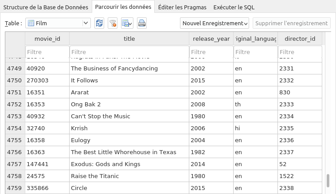Screen dimensions: 336x194
Task: Select movie_id cell 335866
Action: pos(47,188)
